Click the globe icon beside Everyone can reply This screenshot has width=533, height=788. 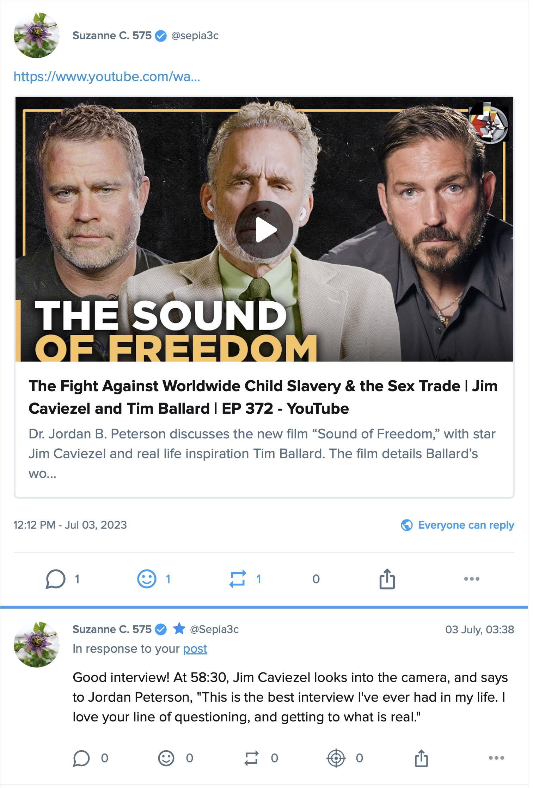coord(407,525)
